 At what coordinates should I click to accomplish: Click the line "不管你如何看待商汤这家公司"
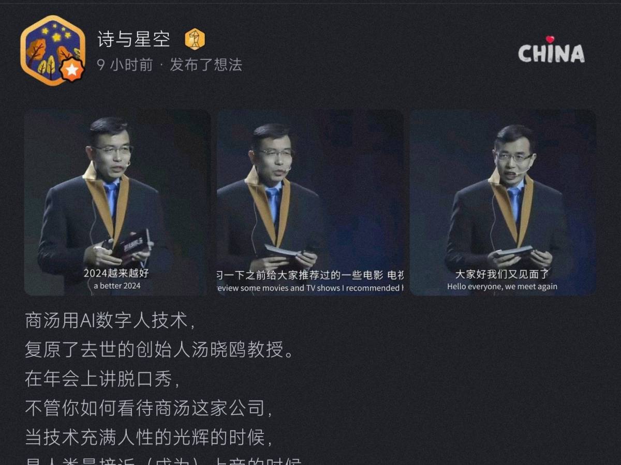(150, 408)
